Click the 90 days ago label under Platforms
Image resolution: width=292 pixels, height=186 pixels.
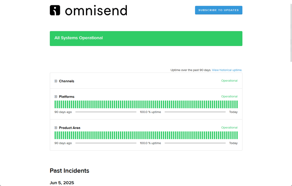[x=63, y=112]
